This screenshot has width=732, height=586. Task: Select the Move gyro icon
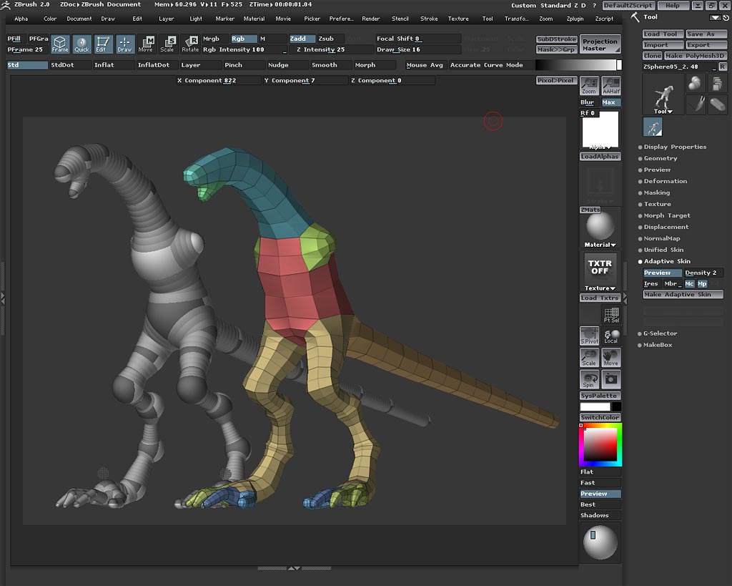(146, 44)
